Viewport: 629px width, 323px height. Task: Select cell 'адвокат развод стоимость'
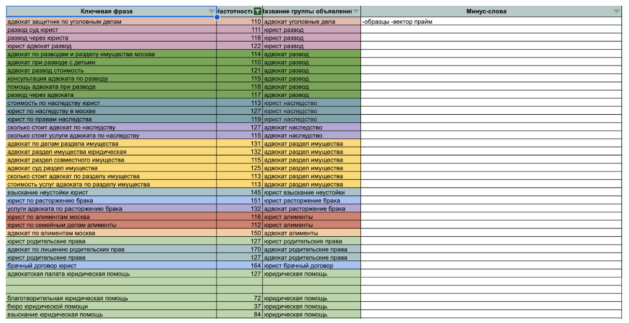111,70
